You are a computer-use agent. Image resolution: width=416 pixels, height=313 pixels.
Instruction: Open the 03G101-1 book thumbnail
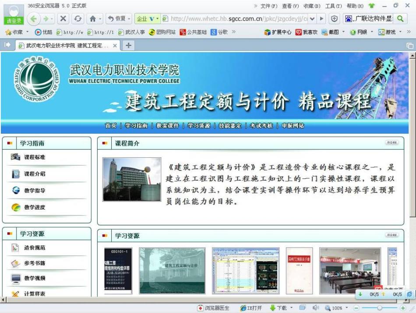tap(118, 271)
